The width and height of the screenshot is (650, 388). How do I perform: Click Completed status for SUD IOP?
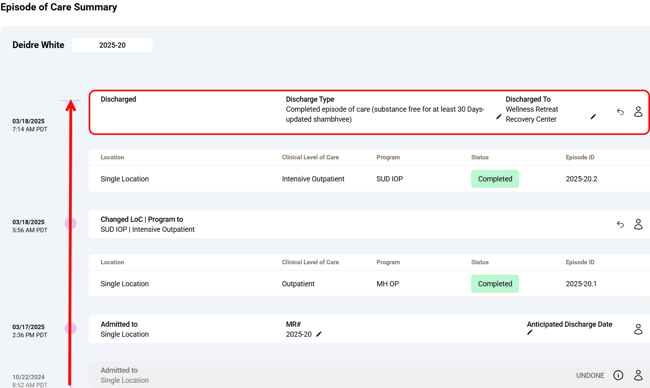[495, 179]
